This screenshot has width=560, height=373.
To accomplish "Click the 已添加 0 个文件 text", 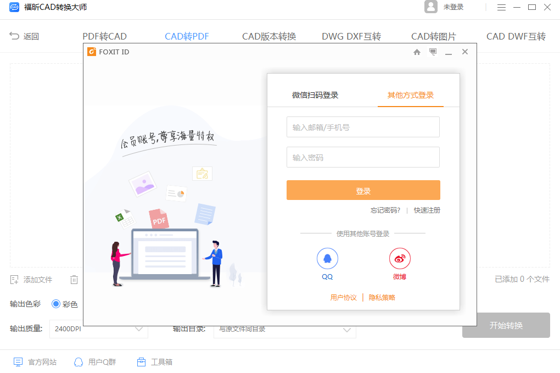I will pos(522,279).
